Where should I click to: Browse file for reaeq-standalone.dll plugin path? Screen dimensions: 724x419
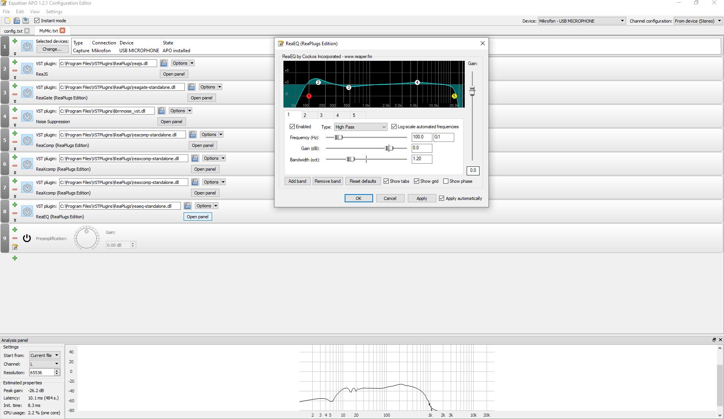point(188,206)
